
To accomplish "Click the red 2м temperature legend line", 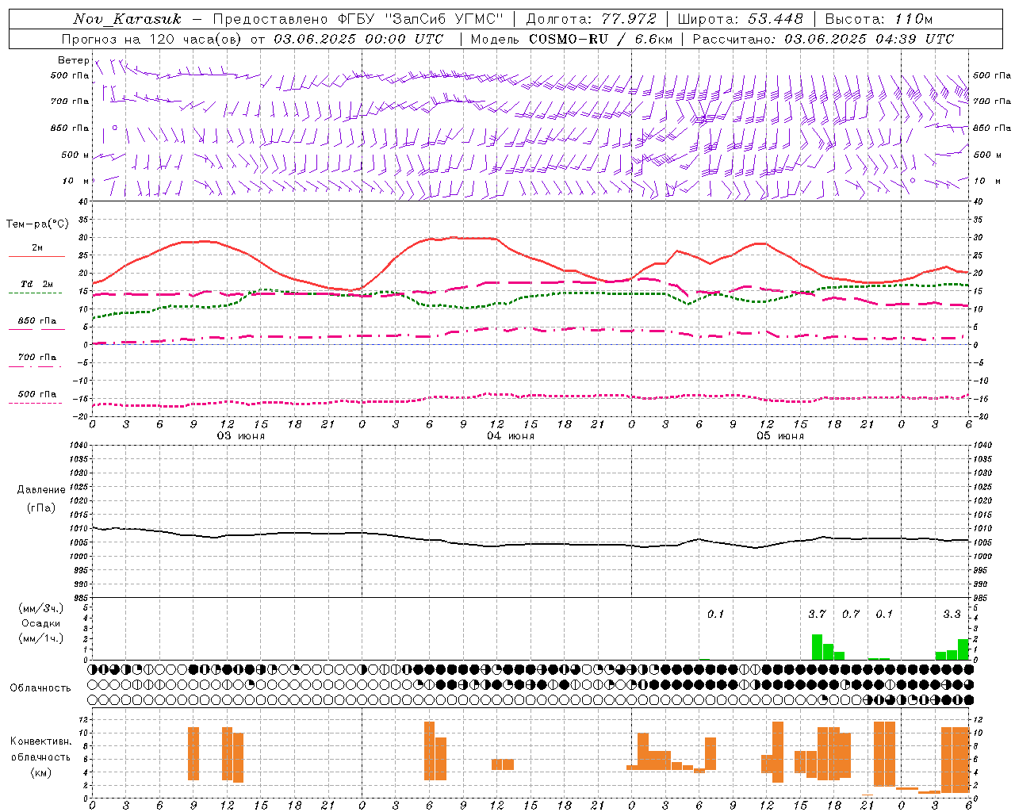I will pyautogui.click(x=36, y=256).
